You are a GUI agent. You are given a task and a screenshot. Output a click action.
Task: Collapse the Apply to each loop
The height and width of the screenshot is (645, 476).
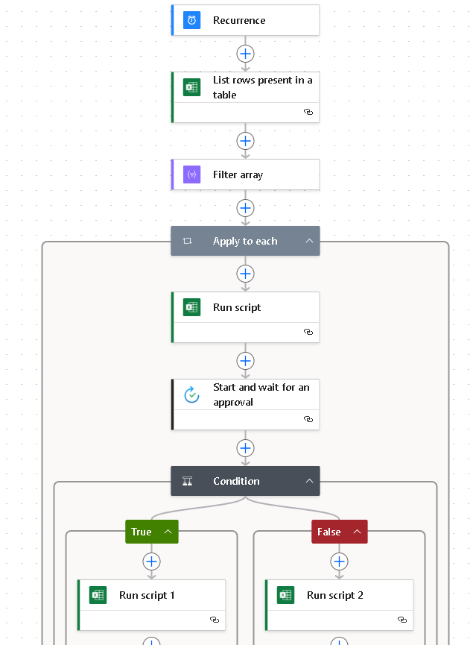point(309,241)
